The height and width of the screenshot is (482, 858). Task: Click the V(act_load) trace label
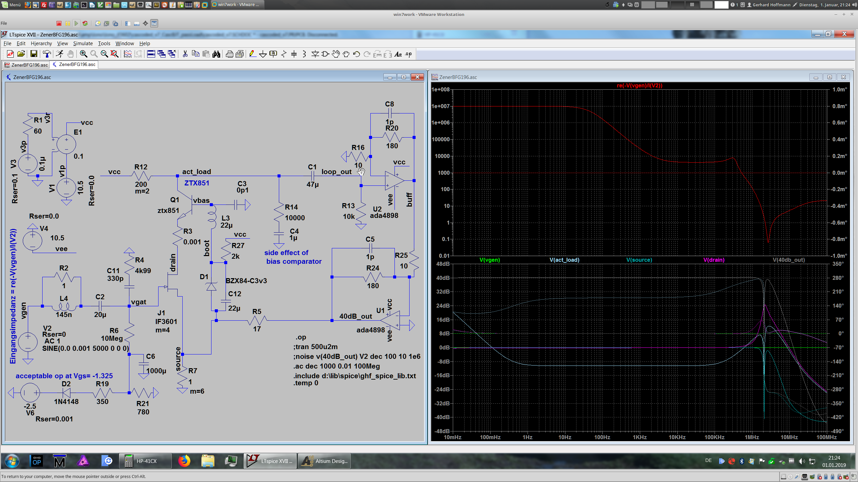[x=564, y=260]
